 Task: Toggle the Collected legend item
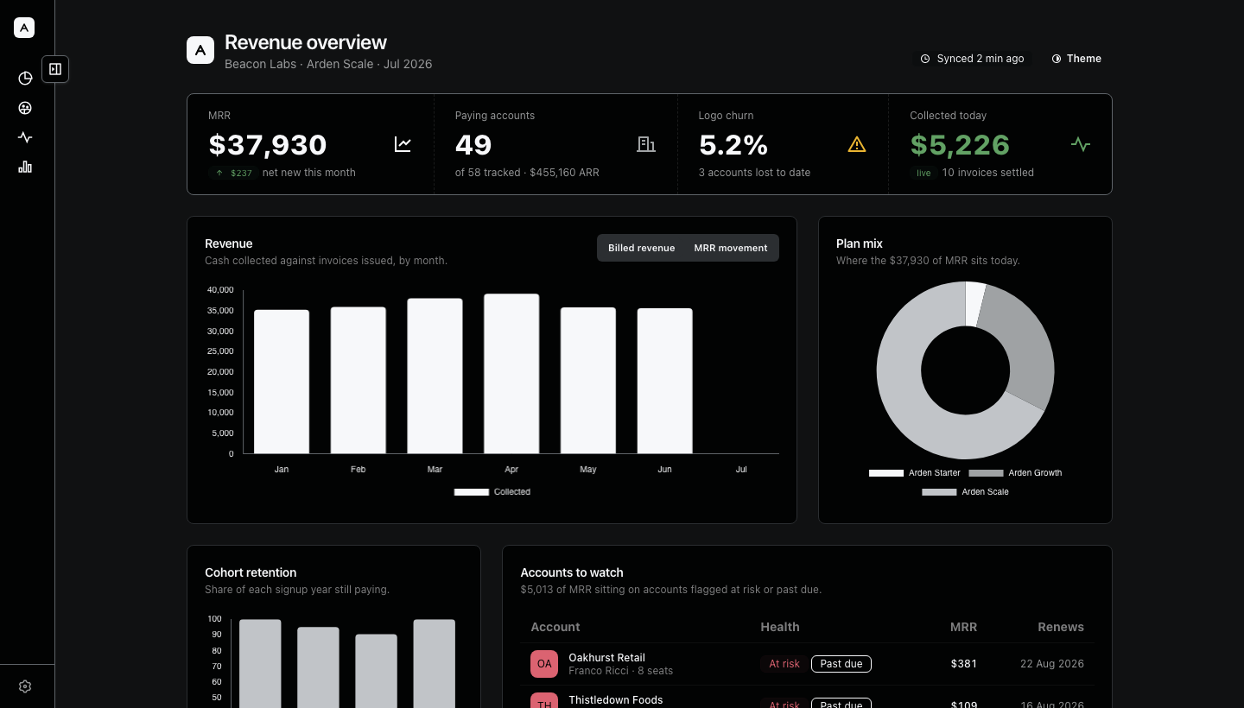pos(492,492)
